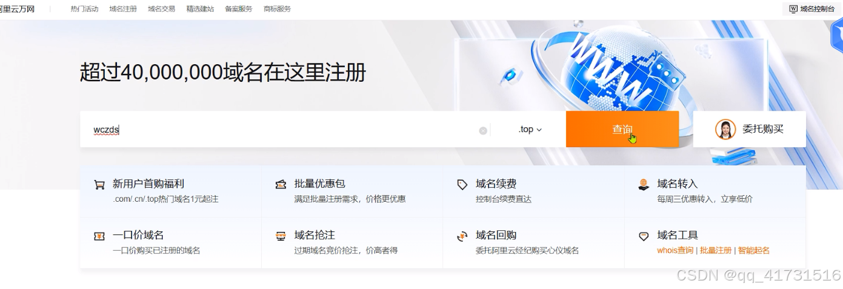Open 域名续费 link
The height and width of the screenshot is (289, 843).
[x=496, y=184]
